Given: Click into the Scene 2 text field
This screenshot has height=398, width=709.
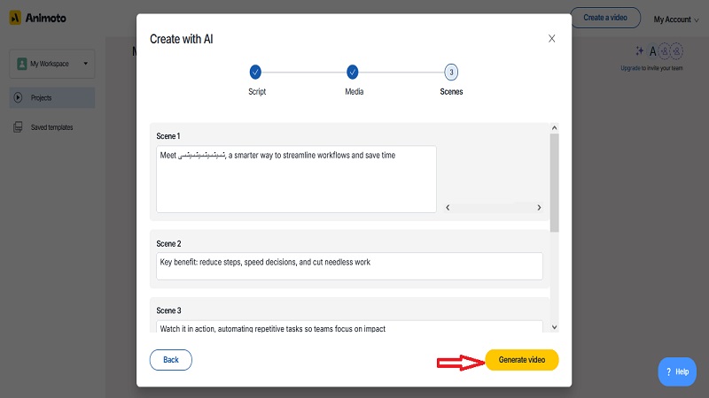Looking at the screenshot, I should [349, 265].
